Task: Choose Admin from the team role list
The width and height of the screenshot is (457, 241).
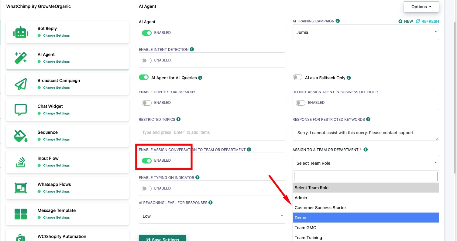Action: (x=366, y=198)
